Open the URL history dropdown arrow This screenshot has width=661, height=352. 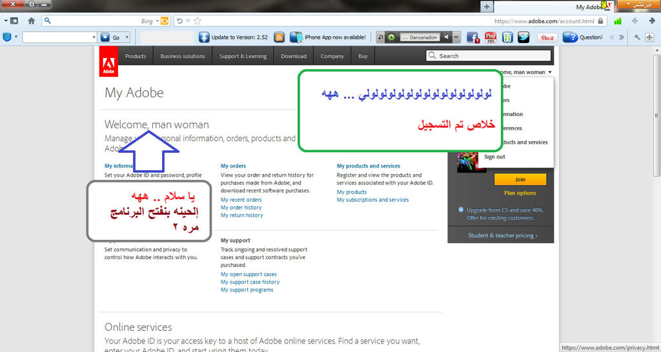(x=188, y=21)
